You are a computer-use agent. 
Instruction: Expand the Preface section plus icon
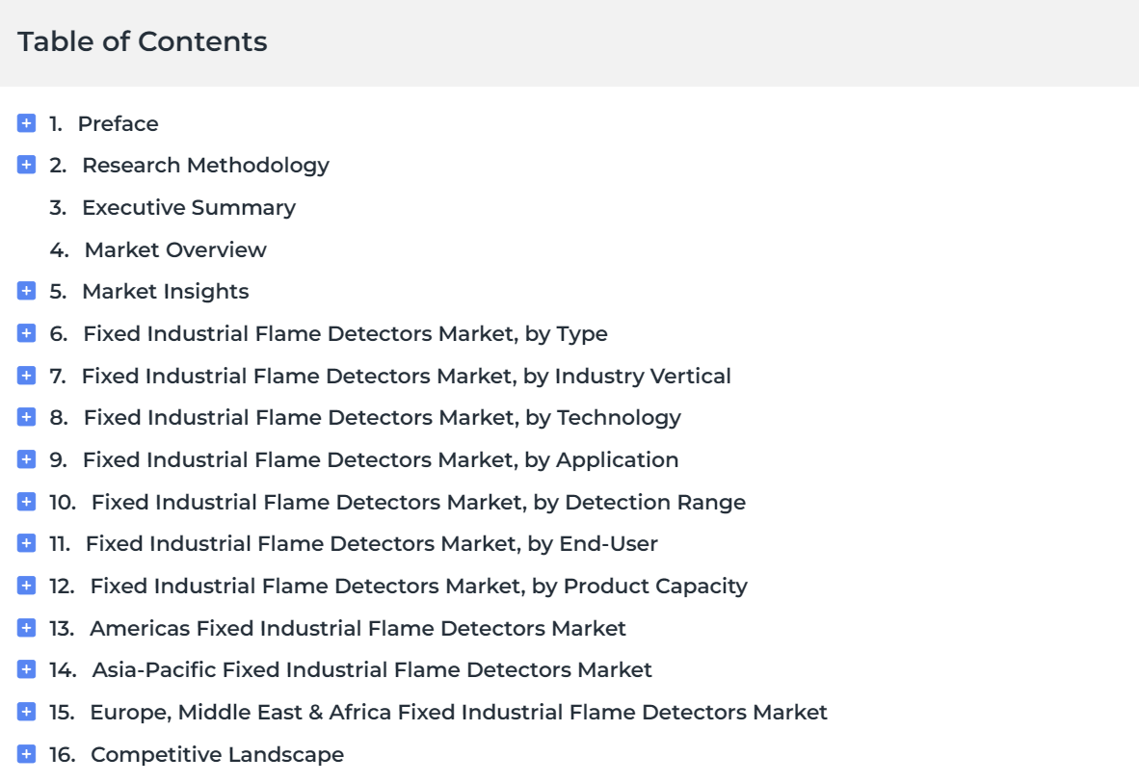coord(26,122)
